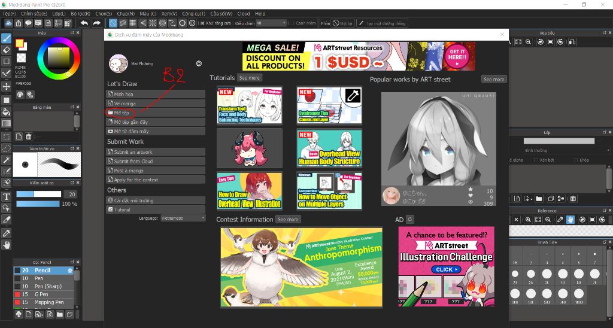Open Cửa sổ(W) menu
This screenshot has width=613, height=328.
pos(221,14)
